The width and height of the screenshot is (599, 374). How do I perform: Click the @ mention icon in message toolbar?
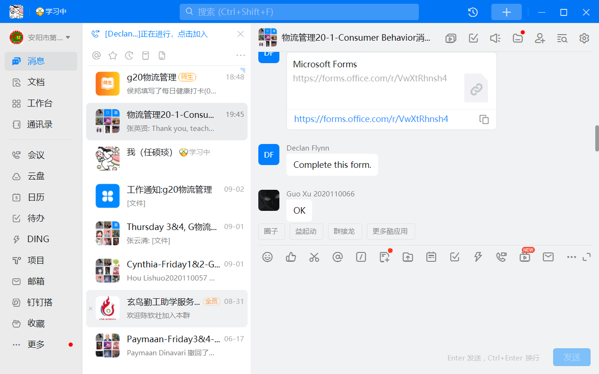[337, 257]
